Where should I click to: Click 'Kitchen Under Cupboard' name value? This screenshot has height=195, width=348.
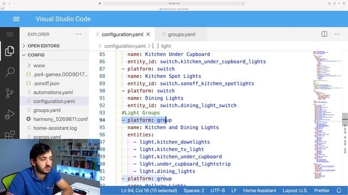(x=177, y=54)
